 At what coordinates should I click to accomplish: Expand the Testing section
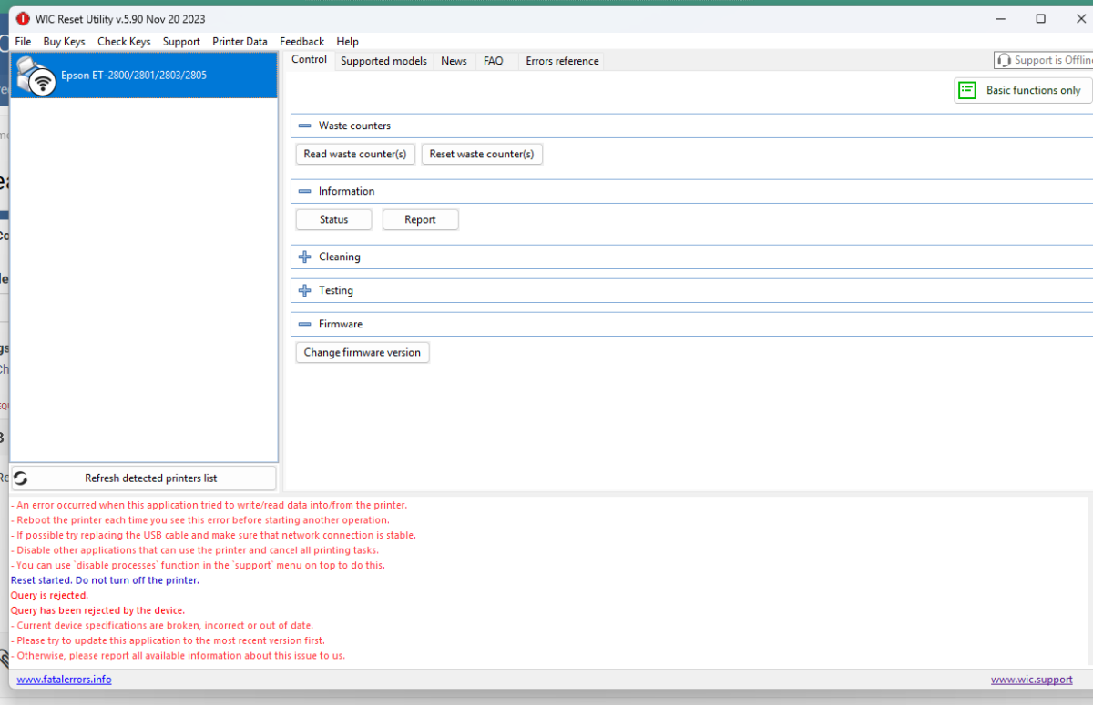304,290
